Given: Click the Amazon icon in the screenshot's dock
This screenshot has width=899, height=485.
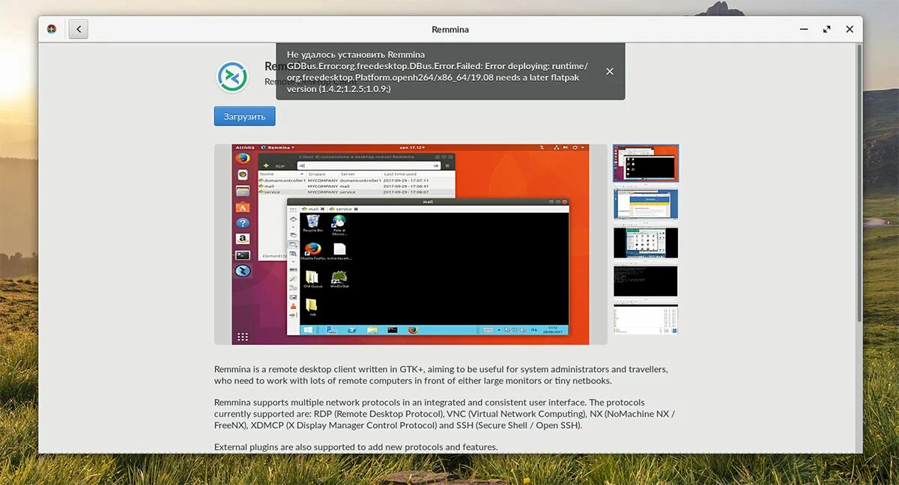Looking at the screenshot, I should (x=242, y=238).
